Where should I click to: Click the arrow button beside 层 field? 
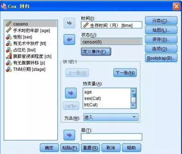[x=69, y=135]
